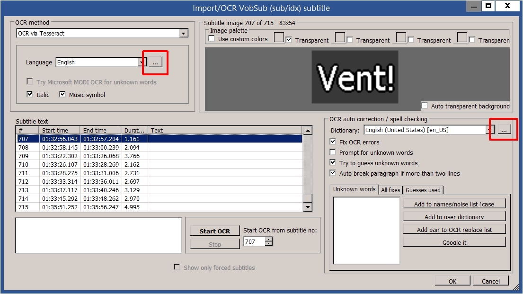Pick the first palette color swatch

click(x=279, y=37)
